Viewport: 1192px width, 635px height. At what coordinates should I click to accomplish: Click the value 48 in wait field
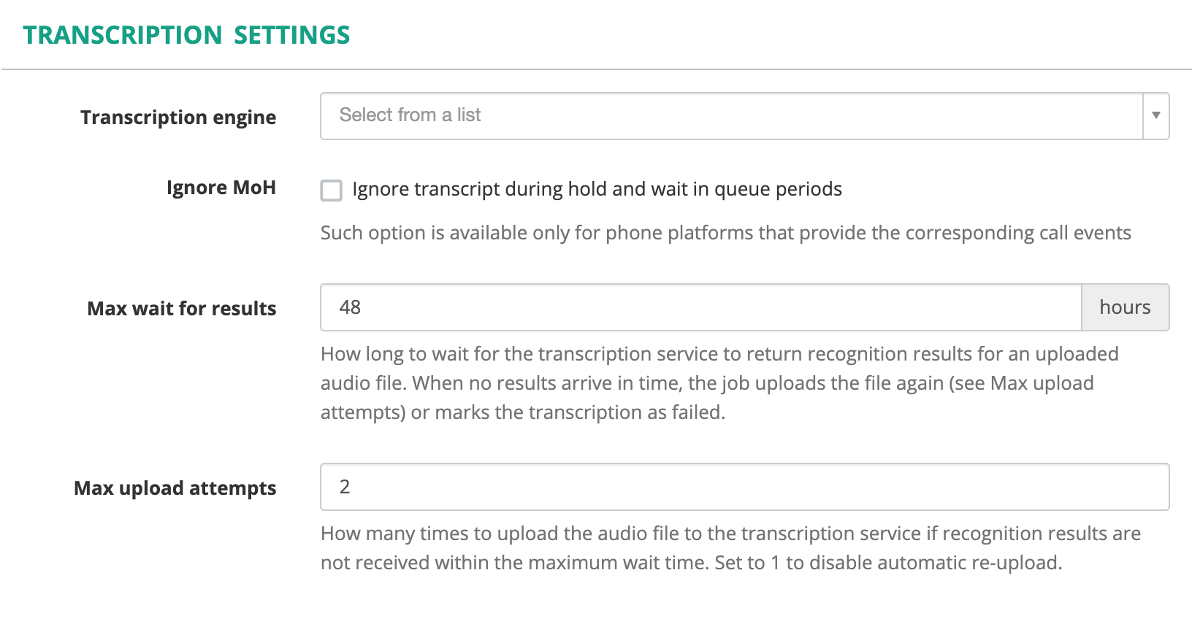click(350, 307)
